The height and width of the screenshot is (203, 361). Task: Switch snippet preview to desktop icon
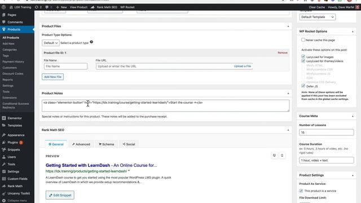tap(274, 156)
